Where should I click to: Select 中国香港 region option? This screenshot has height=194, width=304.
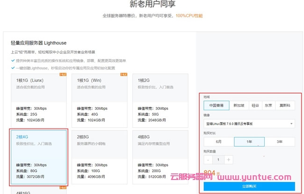coord(216,106)
